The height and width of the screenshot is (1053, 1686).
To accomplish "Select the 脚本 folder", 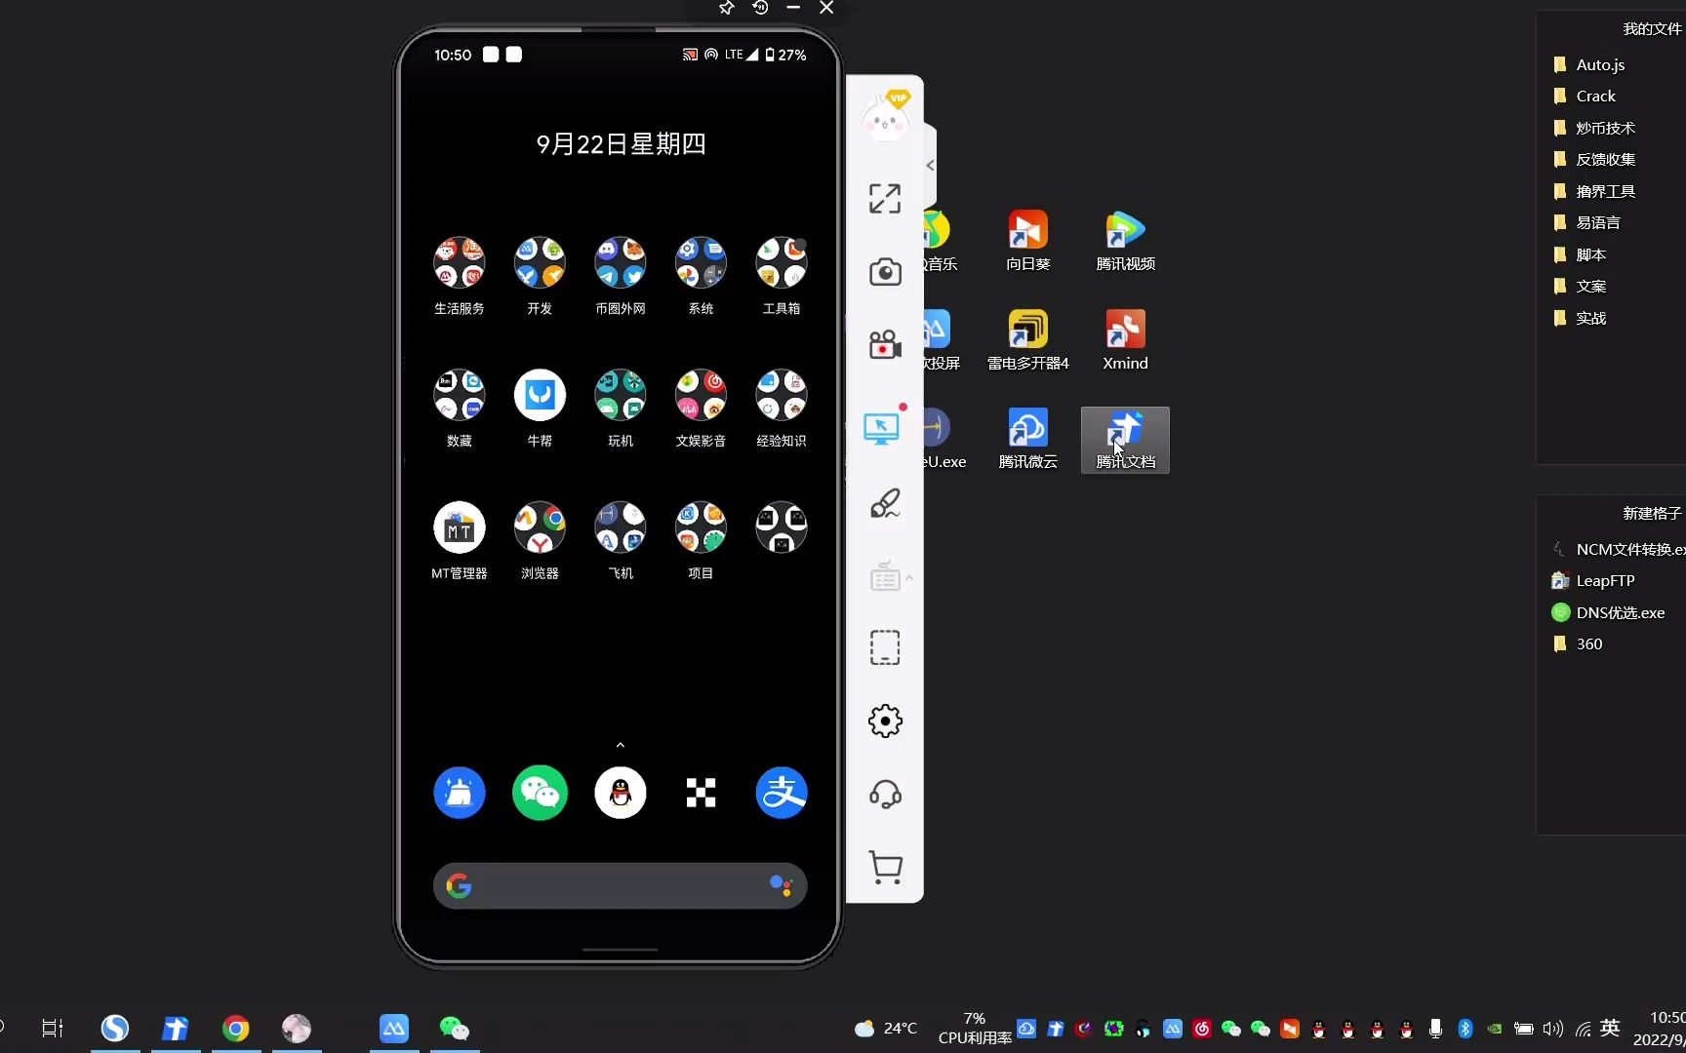I will (x=1579, y=254).
